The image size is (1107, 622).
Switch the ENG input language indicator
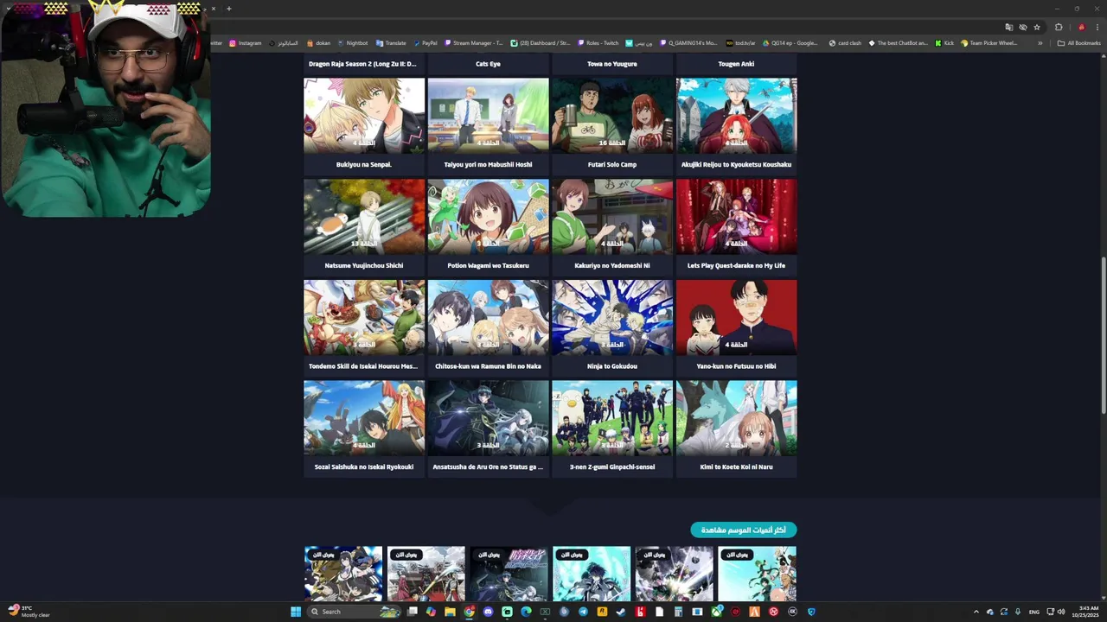(x=1033, y=612)
